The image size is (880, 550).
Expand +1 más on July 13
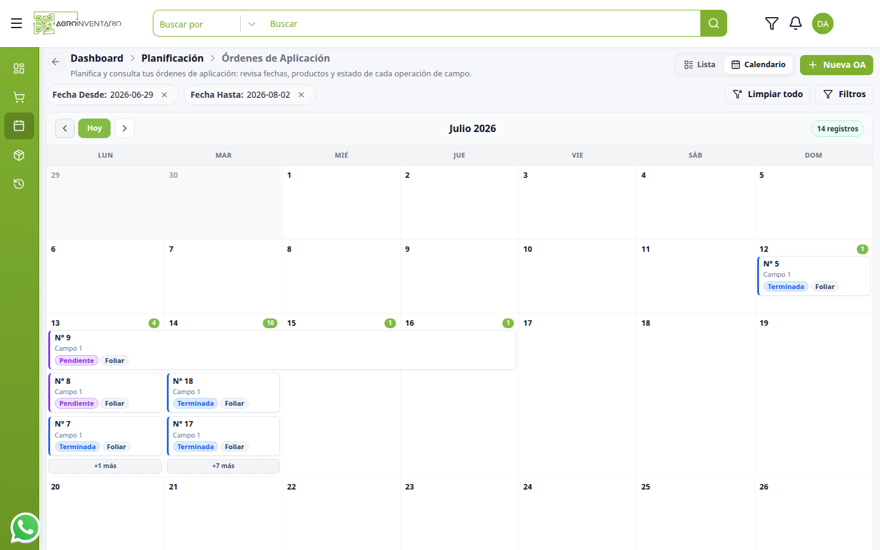click(x=105, y=466)
